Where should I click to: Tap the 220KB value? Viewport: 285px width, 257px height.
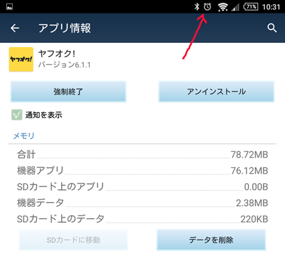(x=254, y=219)
